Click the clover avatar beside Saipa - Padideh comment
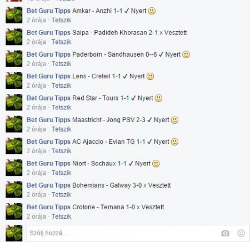 [x=14, y=37]
